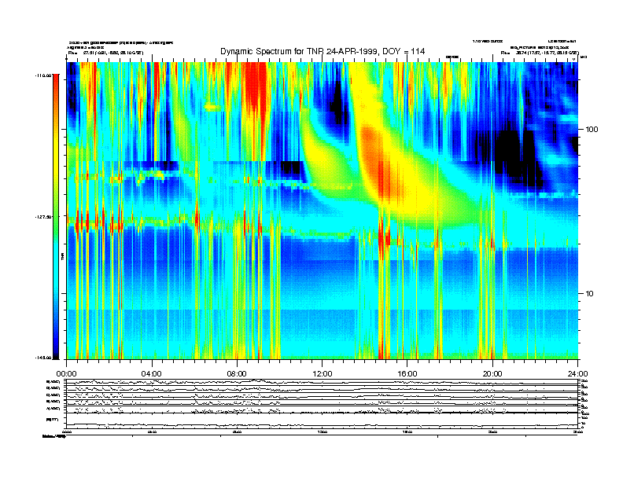The image size is (623, 481).
Task: Click the 00:00 time axis label
Action: 66,374
